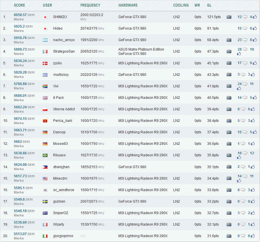Click camera icon in zzolio's row
The width and height of the screenshot is (260, 242).
click(229, 63)
